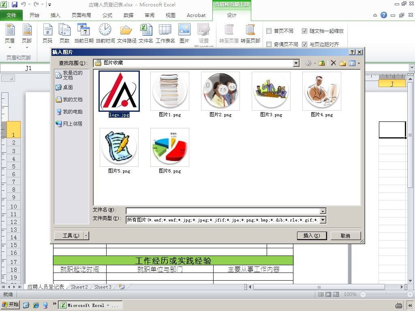Create new folder in insert picture dialog
Viewport: 415px width, 311px height.
[x=343, y=63]
